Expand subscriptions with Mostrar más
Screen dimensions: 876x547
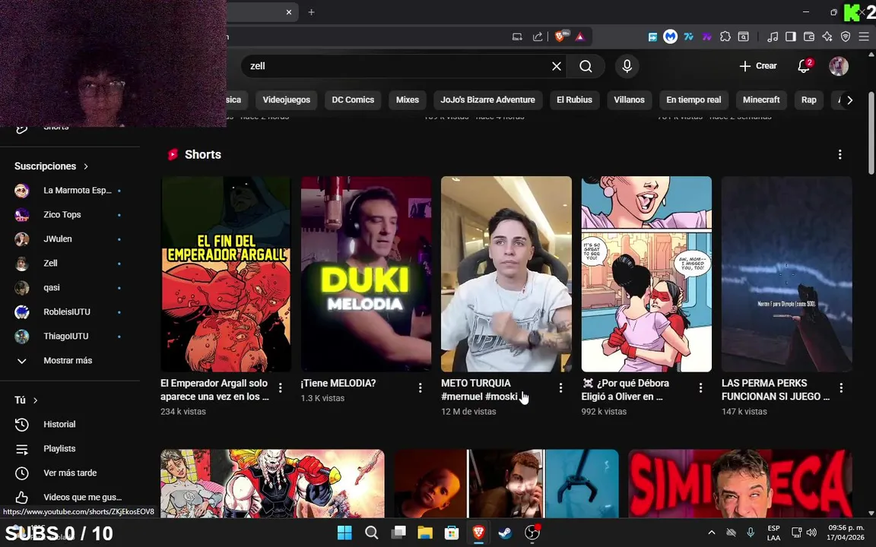tap(70, 361)
